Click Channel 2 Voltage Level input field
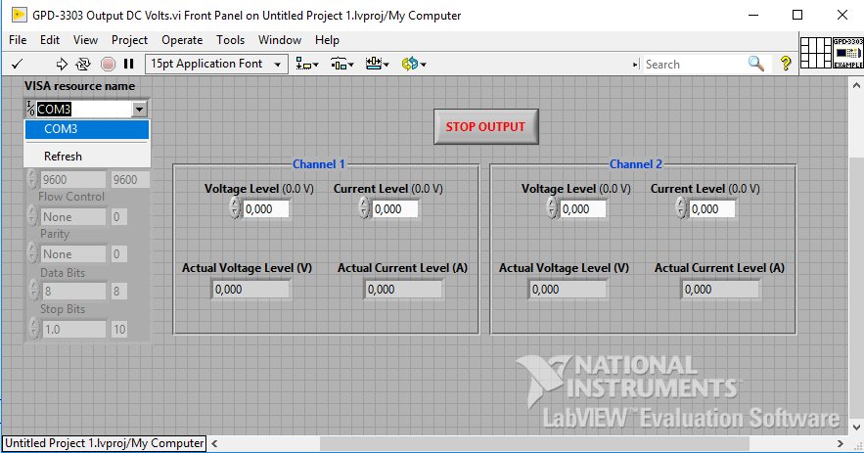 583,209
